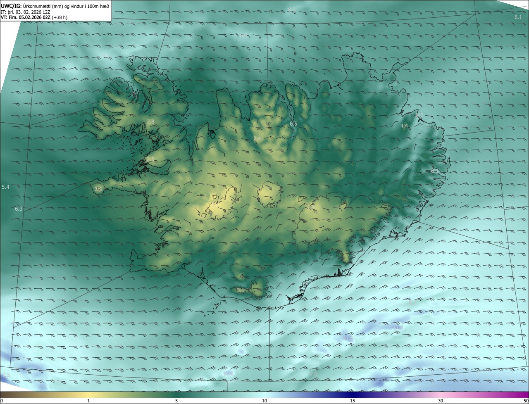
Task: Pick the yellow color above scale label 1
Action: pyautogui.click(x=88, y=394)
